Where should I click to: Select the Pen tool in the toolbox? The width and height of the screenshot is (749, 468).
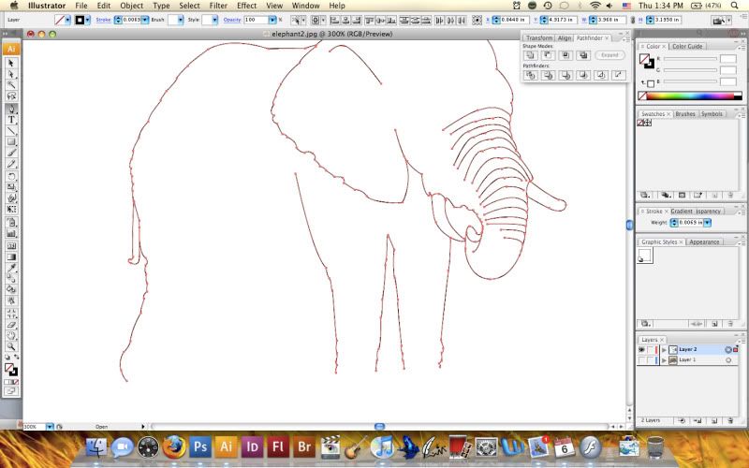tap(12, 109)
